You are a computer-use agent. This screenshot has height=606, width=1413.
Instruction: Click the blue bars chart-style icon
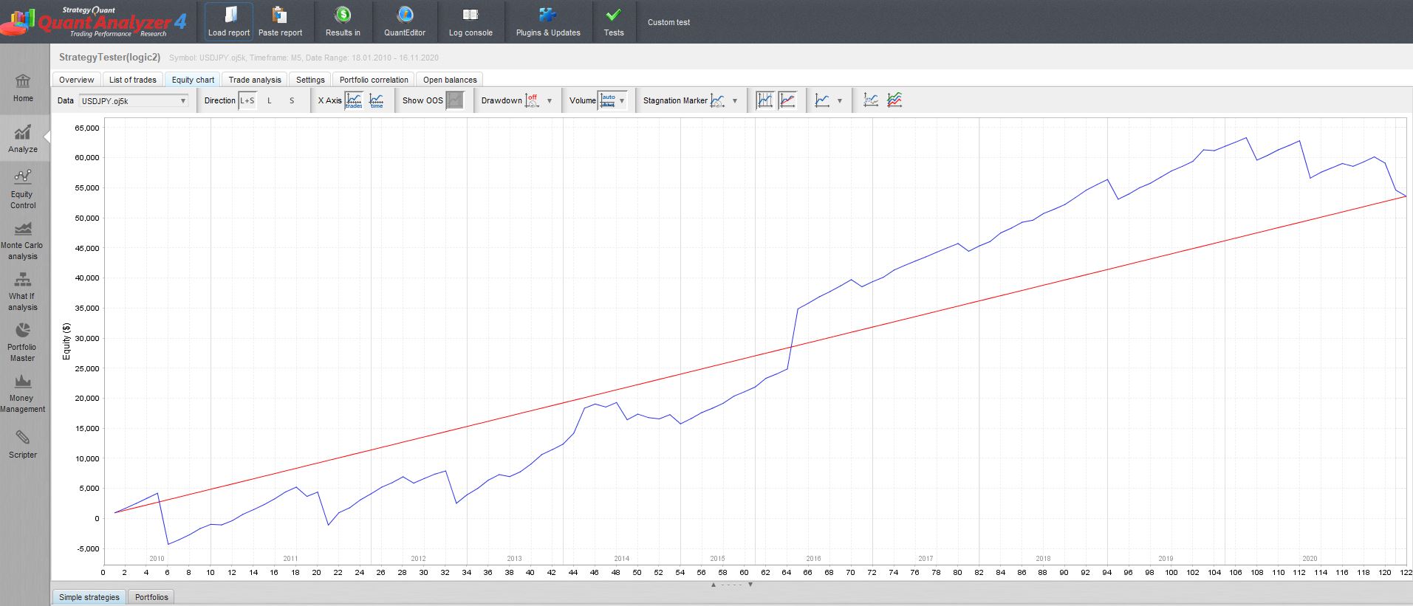[x=764, y=100]
